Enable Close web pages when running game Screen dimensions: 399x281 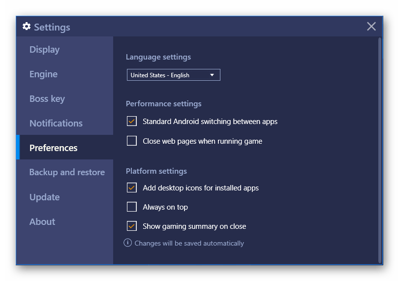tap(132, 141)
